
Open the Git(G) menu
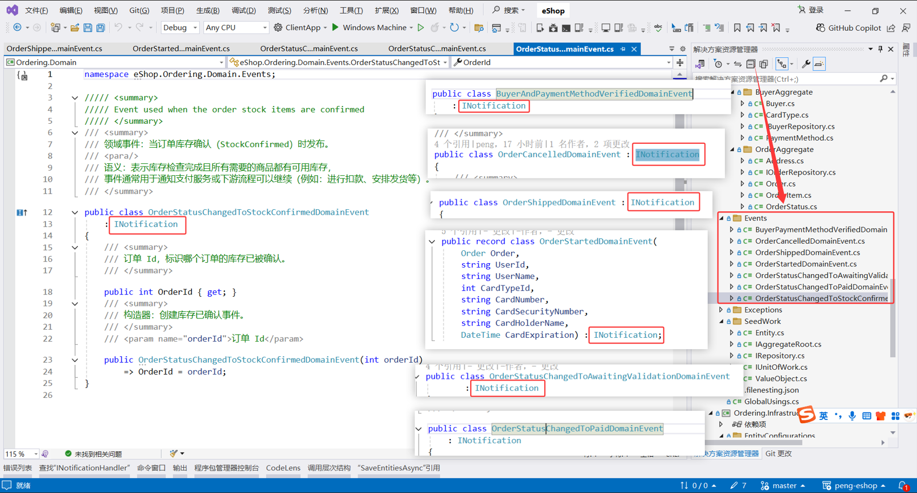[x=139, y=10]
